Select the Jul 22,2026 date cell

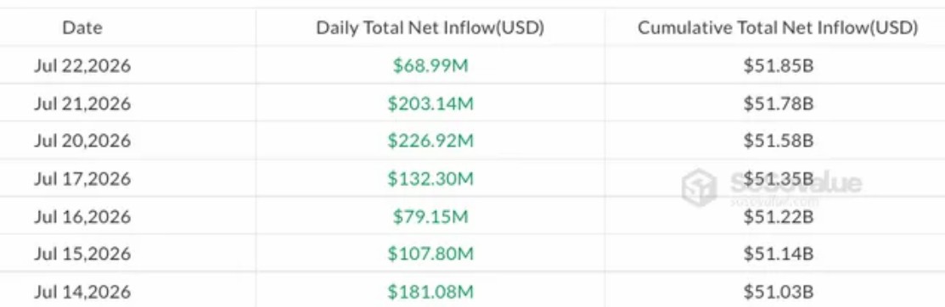coord(82,65)
